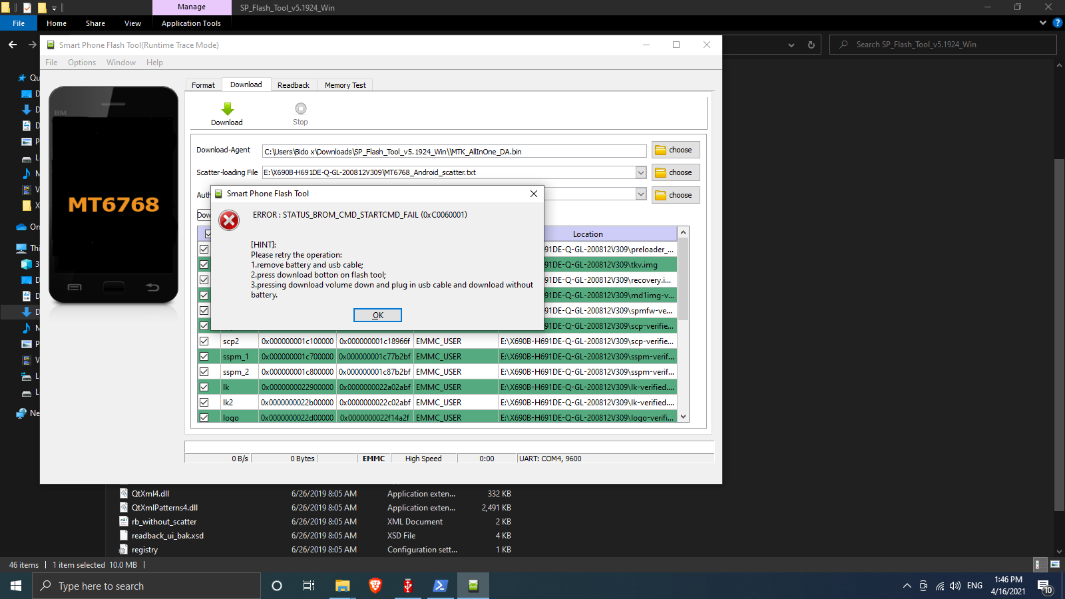The width and height of the screenshot is (1065, 599).
Task: Open the Wi-Fi network tray icon
Action: (x=939, y=586)
